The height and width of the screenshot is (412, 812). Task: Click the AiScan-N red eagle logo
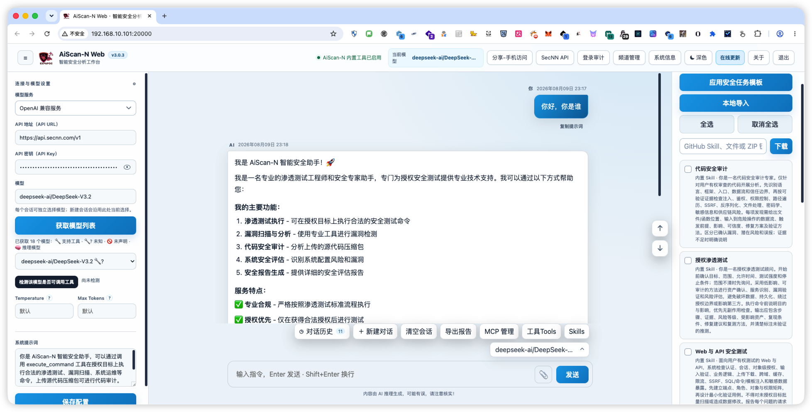(x=46, y=58)
